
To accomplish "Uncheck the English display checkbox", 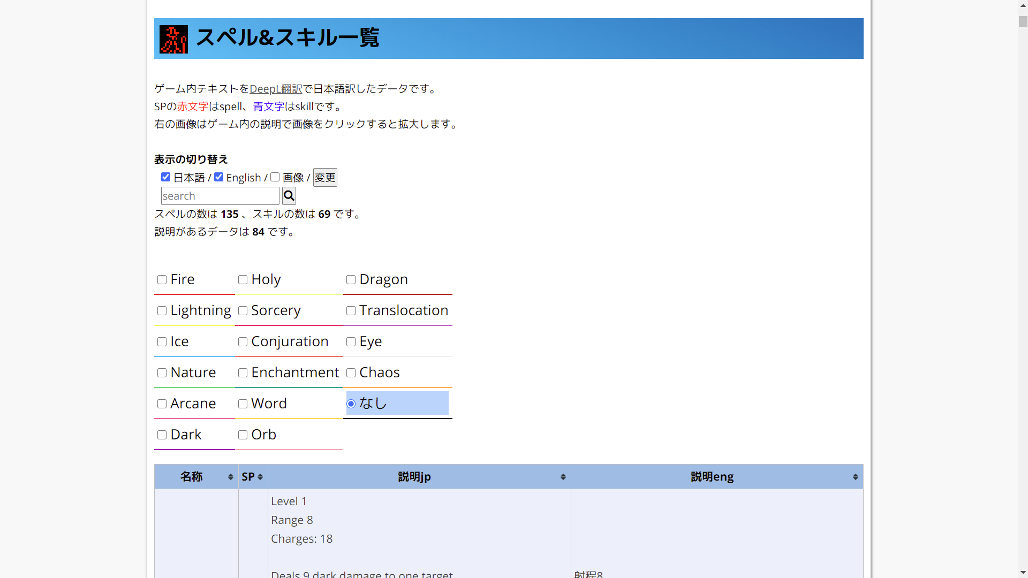I will point(219,177).
